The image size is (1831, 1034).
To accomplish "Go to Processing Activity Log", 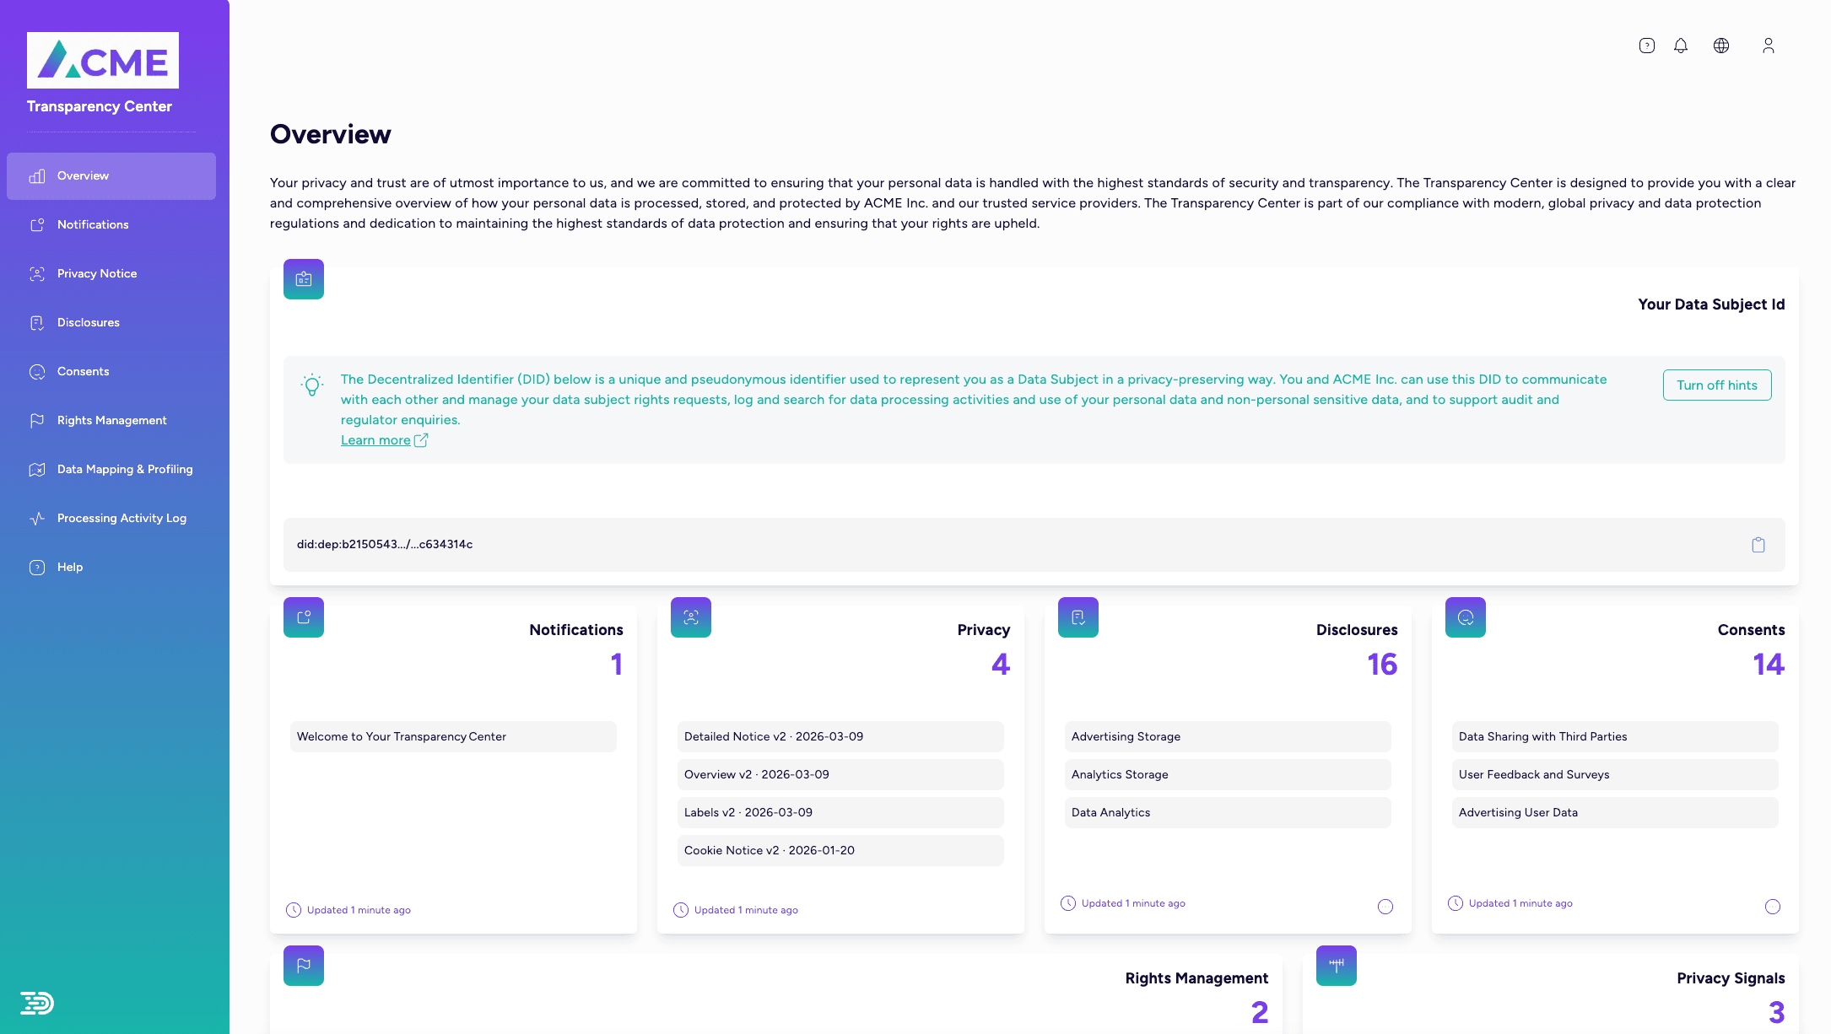I will [x=122, y=519].
